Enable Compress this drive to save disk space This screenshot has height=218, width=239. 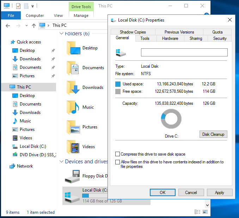point(117,154)
